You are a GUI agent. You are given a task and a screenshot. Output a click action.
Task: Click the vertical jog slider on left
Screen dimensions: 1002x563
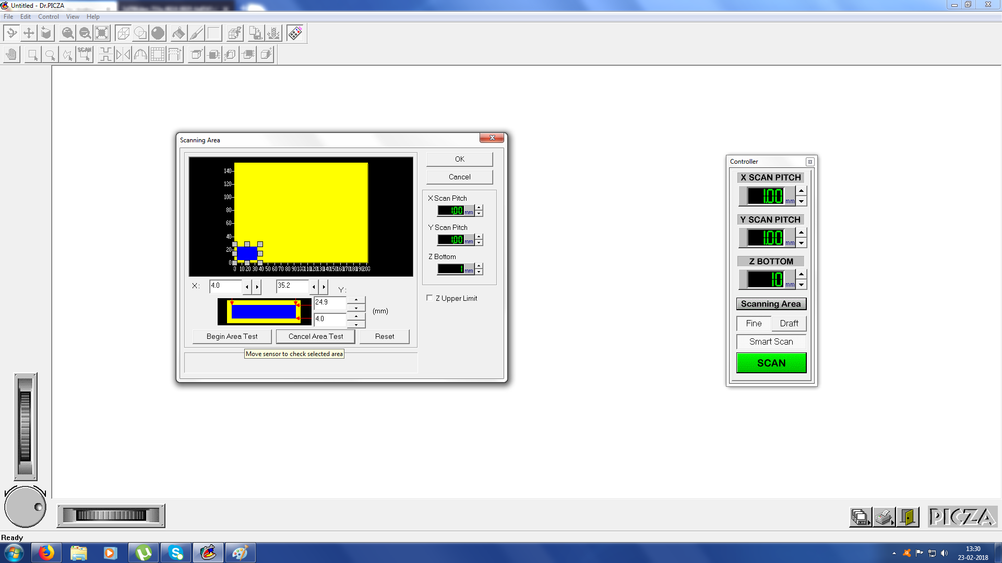click(x=25, y=426)
